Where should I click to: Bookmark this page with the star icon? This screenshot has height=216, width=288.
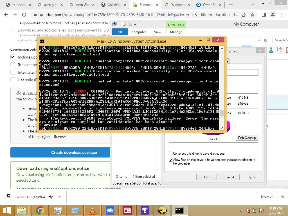point(253,15)
